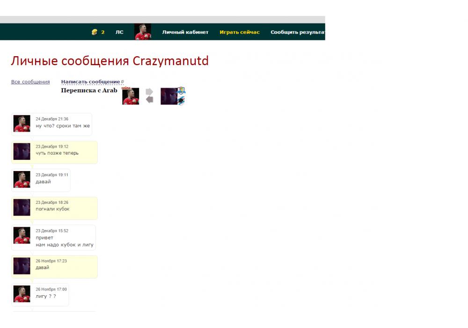Click avatar in 23 Декабря 19:12 message
Screen dimensions: 468x328
pyautogui.click(x=22, y=151)
